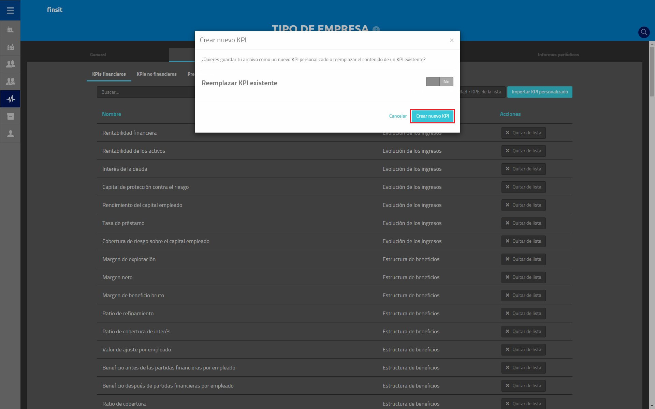Click the info icon beside Tipo de Empresa
The height and width of the screenshot is (409, 655).
click(376, 29)
